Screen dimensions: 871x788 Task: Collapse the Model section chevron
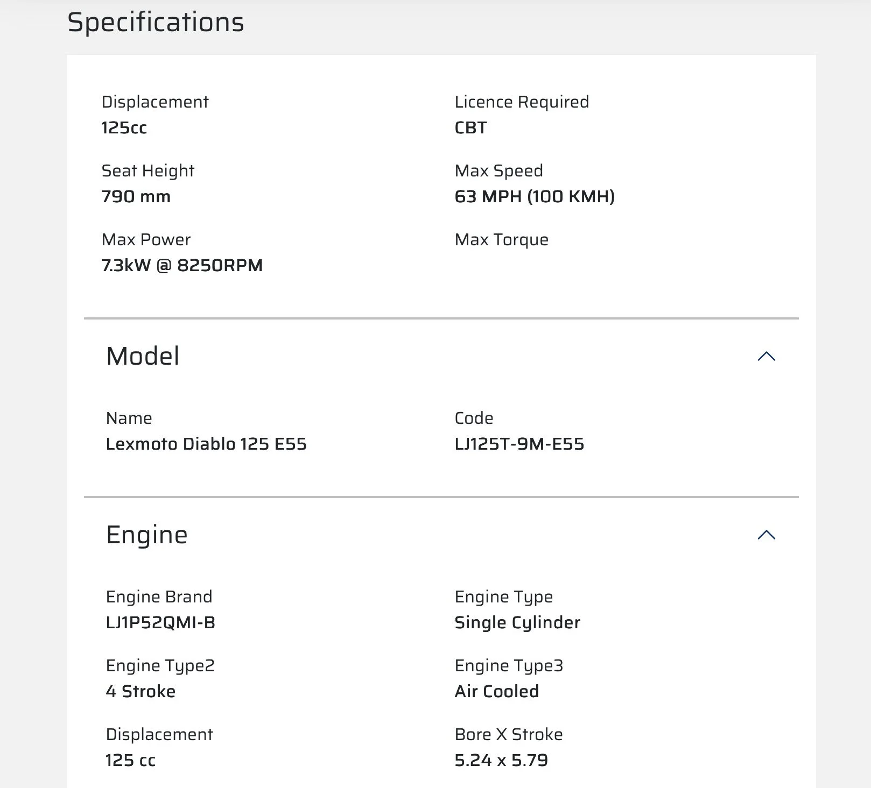tap(766, 356)
